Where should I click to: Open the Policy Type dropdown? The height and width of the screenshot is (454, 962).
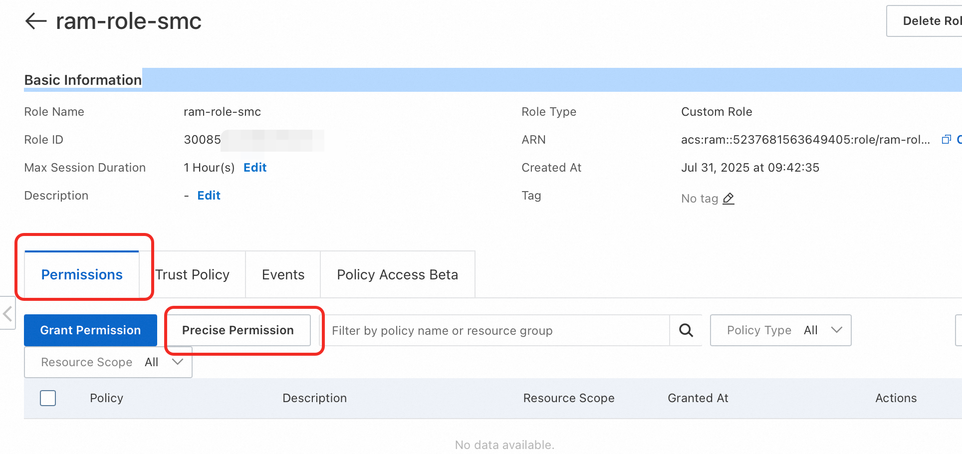(x=780, y=330)
